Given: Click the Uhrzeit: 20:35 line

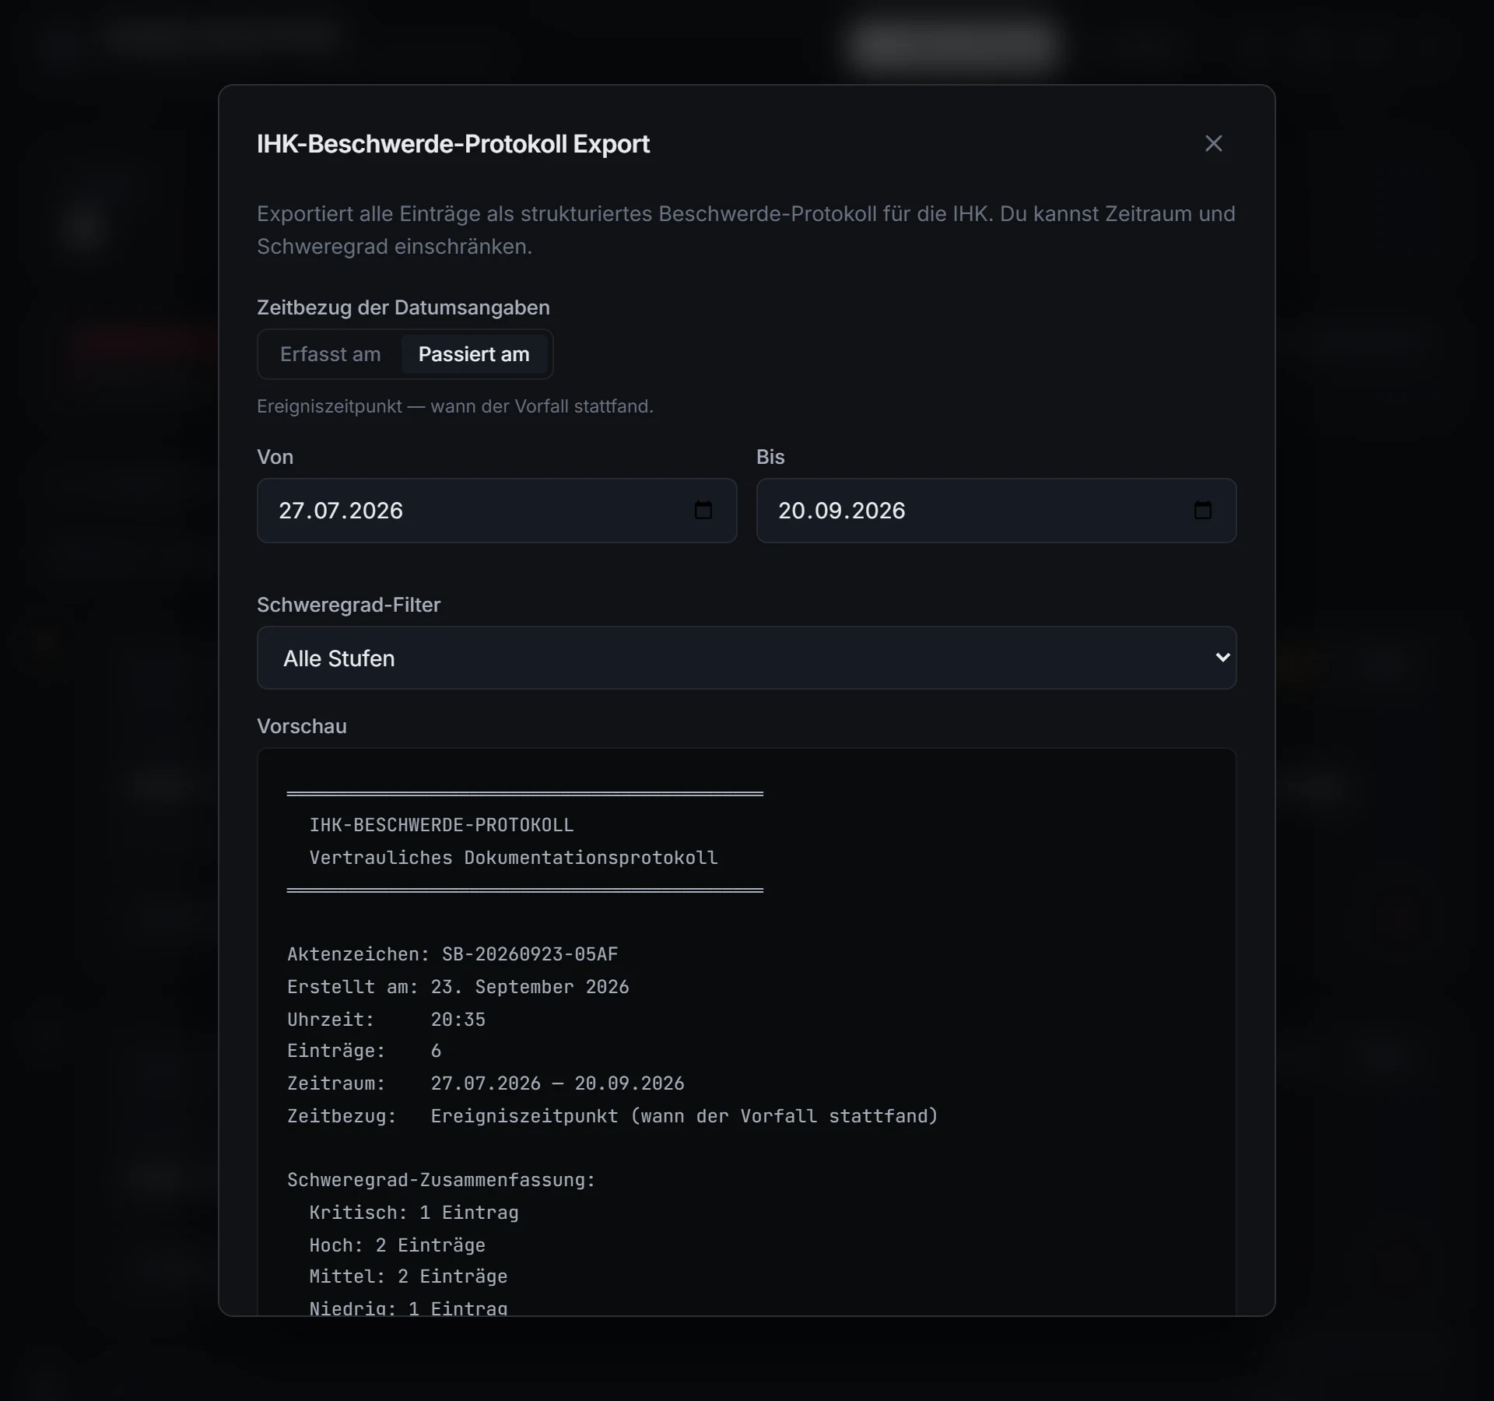Looking at the screenshot, I should tap(386, 1020).
